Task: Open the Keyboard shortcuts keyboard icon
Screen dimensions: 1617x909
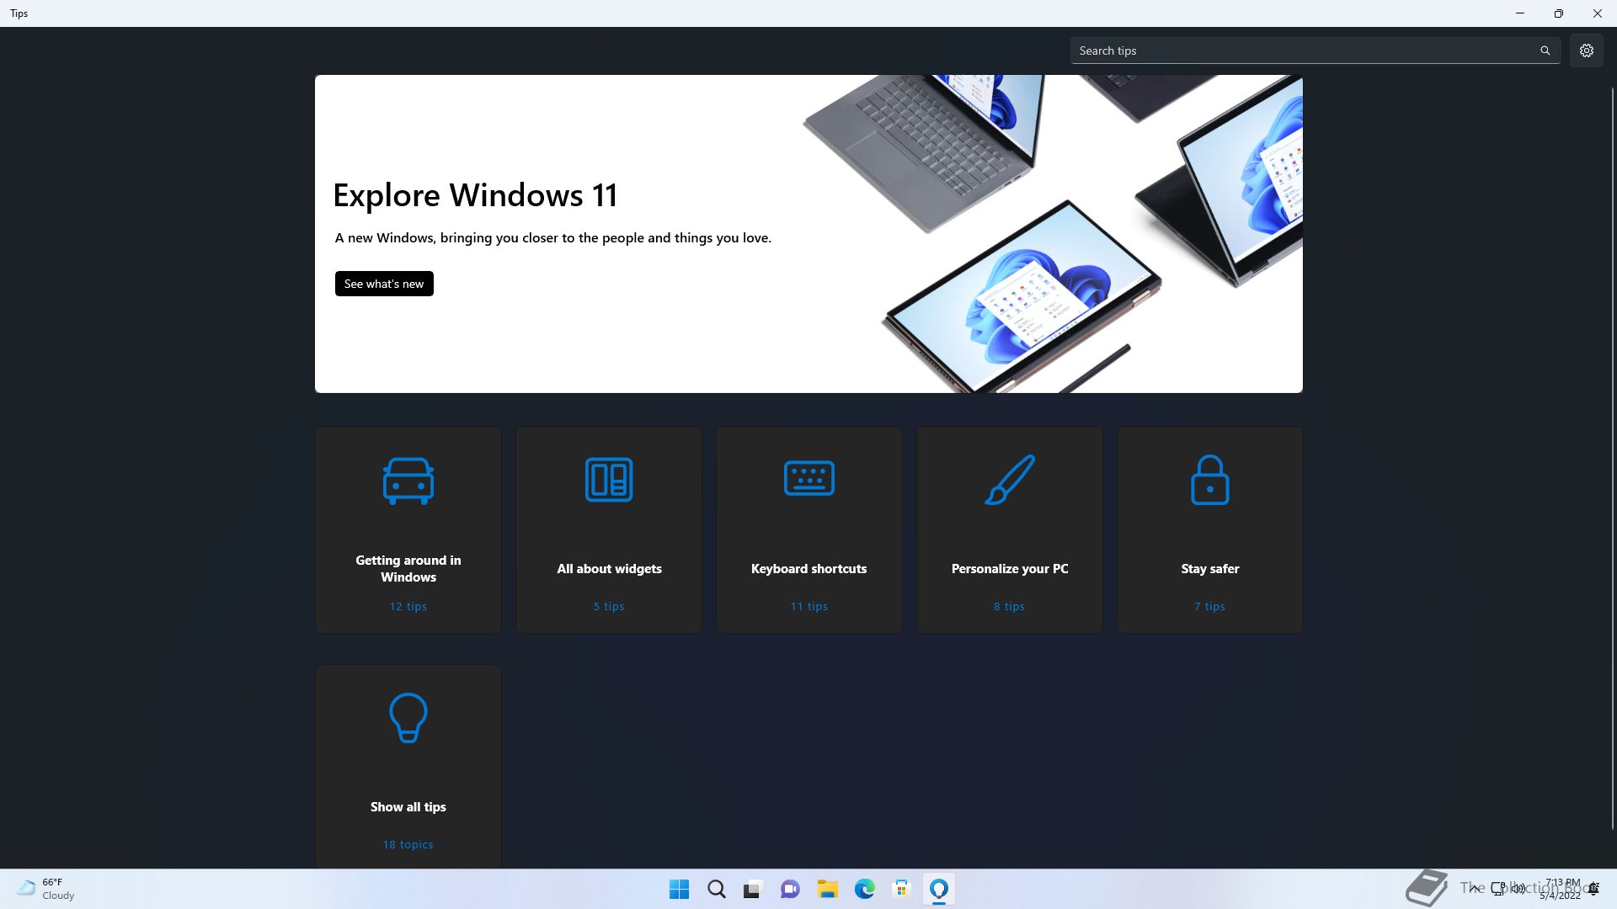Action: [809, 478]
